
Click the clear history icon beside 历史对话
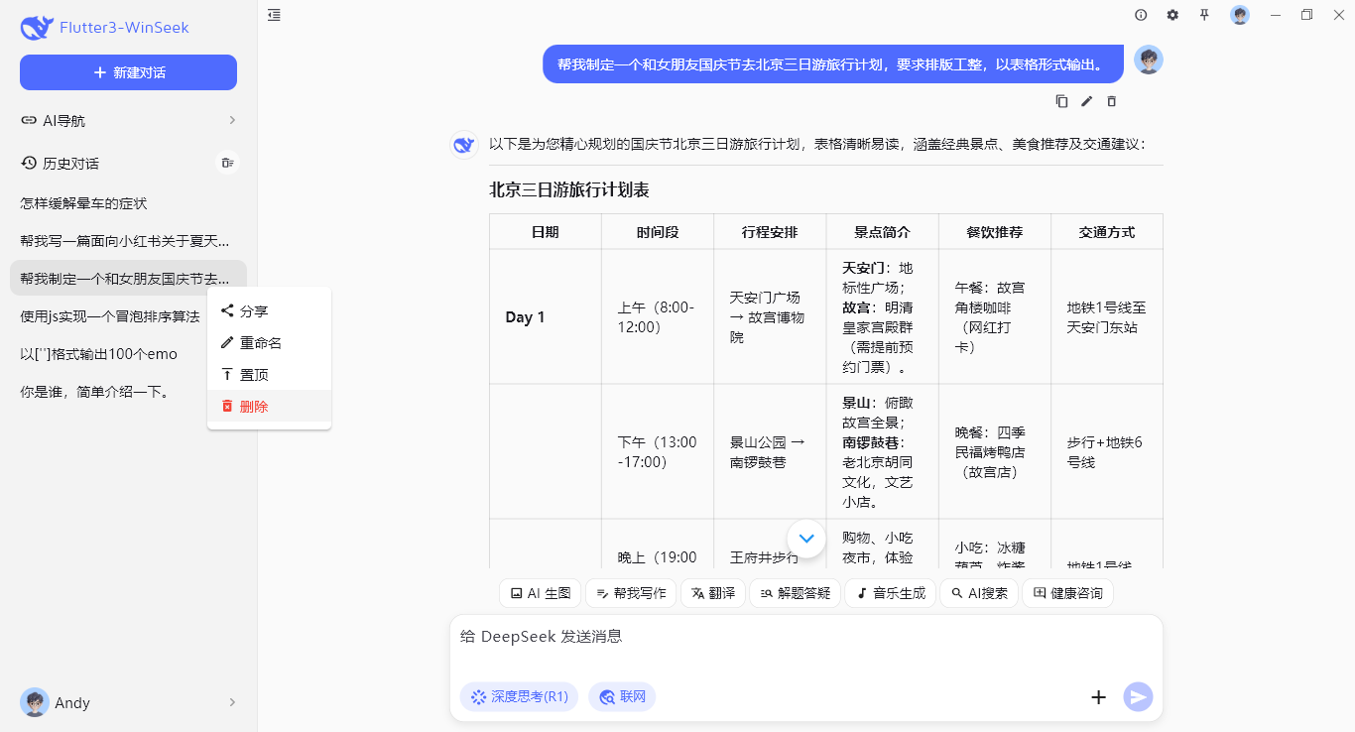coord(227,163)
